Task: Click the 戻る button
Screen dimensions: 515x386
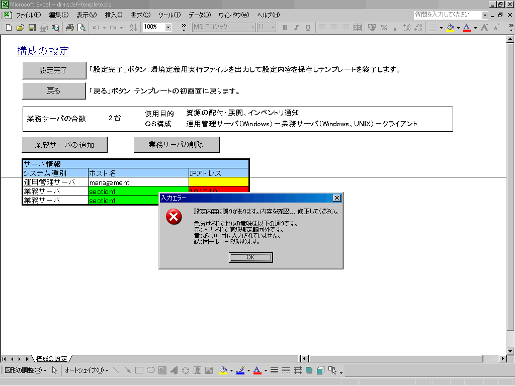Action: [x=54, y=91]
